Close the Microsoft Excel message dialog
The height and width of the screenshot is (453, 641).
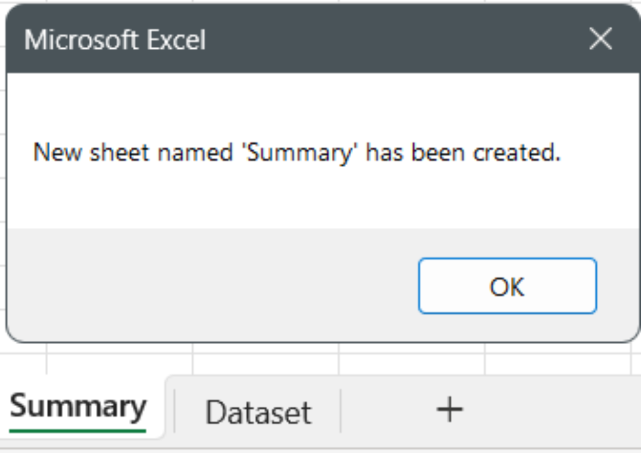point(600,39)
